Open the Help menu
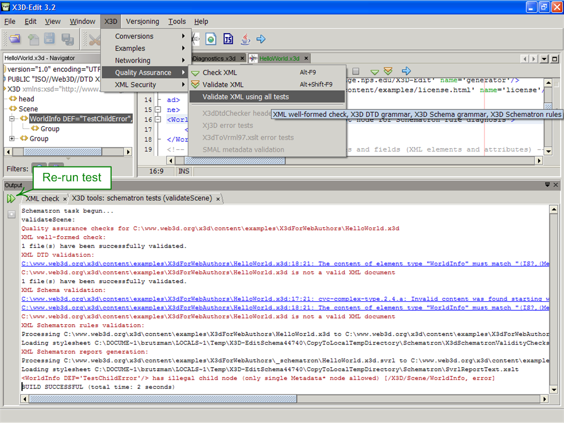 point(201,21)
